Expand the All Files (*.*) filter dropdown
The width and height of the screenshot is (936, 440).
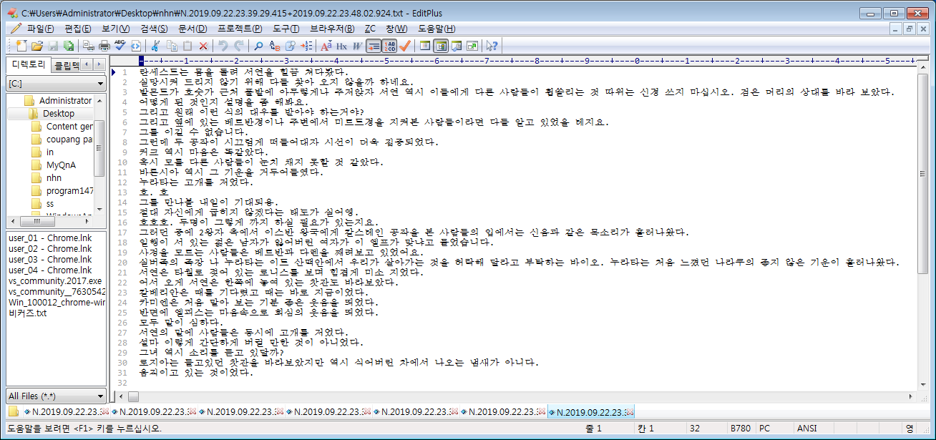[x=56, y=396]
